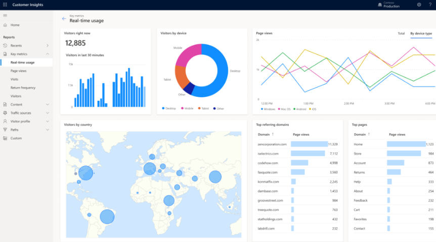Image resolution: width=436 pixels, height=242 pixels.
Task: Sort the referring Domain column arrow
Action: 273,135
